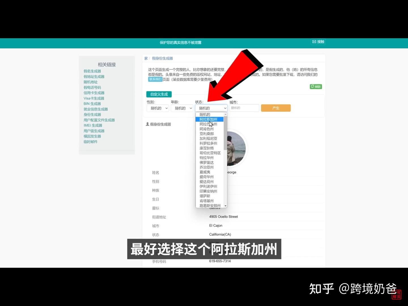Open the 假名生成器 sidebar link
Viewport: 408px width, 306px height.
tap(92, 71)
